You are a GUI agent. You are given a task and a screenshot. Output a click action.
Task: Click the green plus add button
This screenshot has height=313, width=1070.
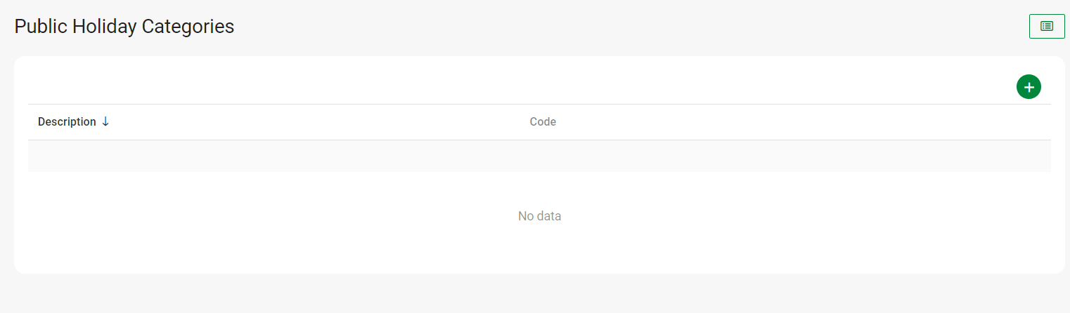tap(1029, 87)
